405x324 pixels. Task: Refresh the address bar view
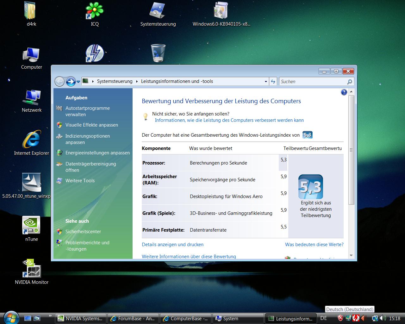point(273,81)
